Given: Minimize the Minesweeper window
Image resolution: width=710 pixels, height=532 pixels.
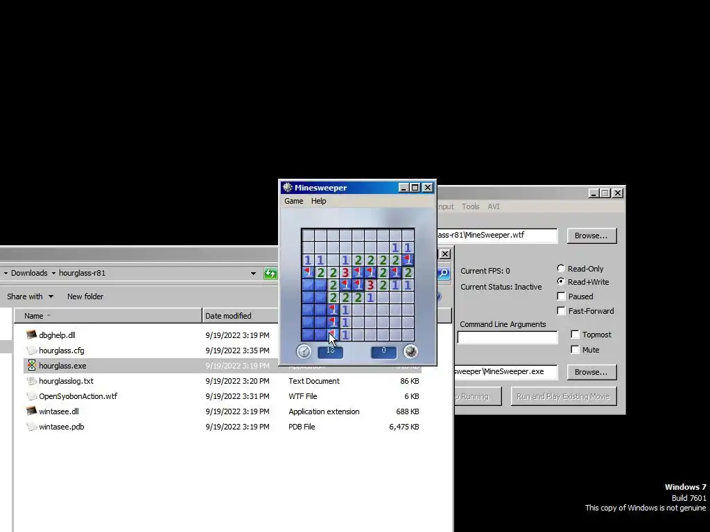Looking at the screenshot, I should tap(404, 187).
